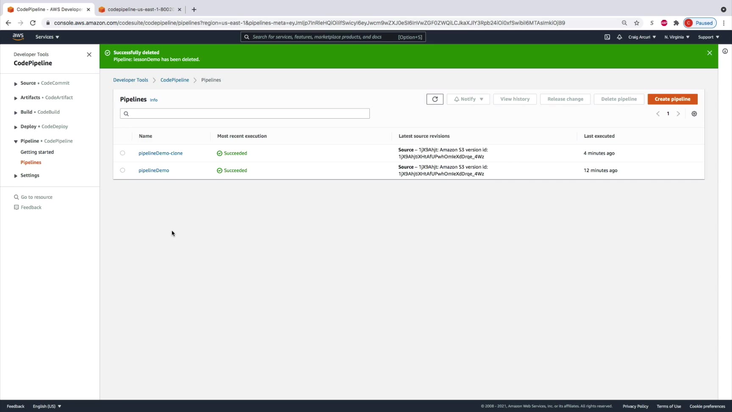Open Terms of Use footer link
Screen dimensions: 732x412
click(x=669, y=406)
